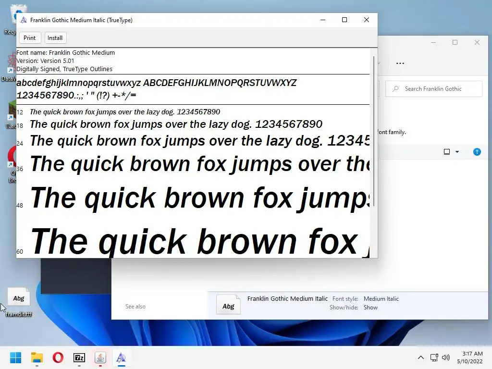Select the Franklin Gothic Medium Italic preview thumbnail
Image resolution: width=492 pixels, height=369 pixels.
point(228,305)
